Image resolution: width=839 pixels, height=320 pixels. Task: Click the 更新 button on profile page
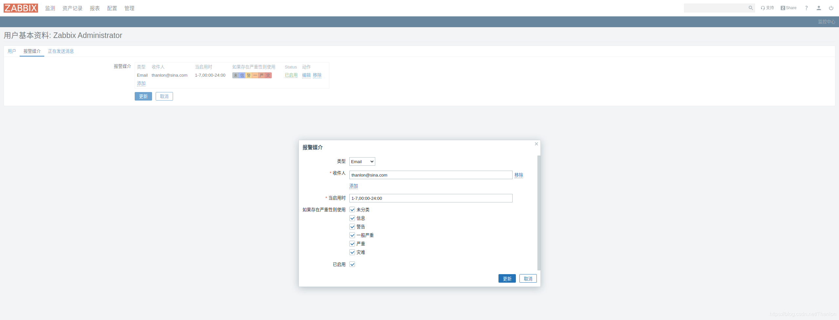coord(143,96)
